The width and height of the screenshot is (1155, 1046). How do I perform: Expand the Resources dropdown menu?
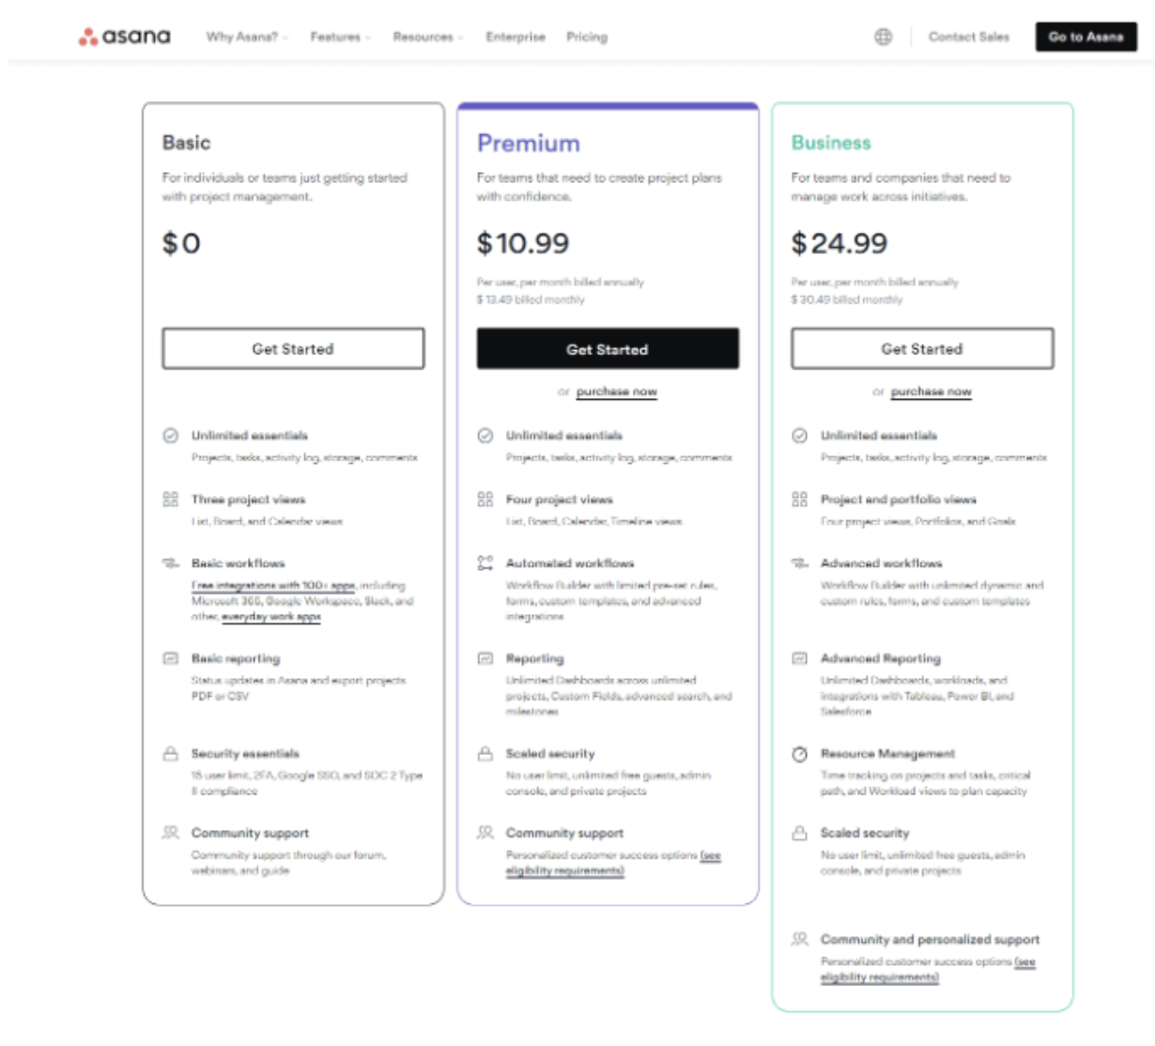427,37
